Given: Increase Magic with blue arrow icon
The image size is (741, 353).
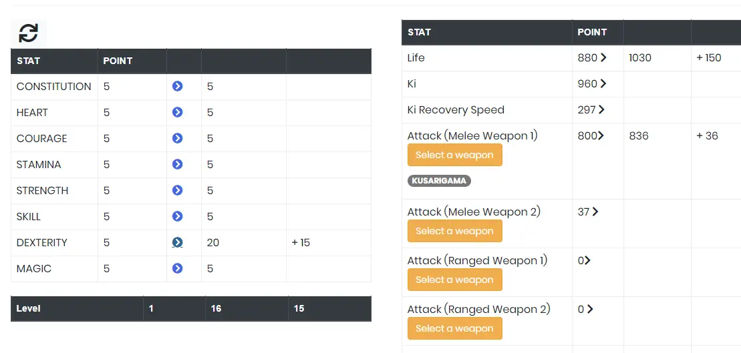Looking at the screenshot, I should click(177, 268).
